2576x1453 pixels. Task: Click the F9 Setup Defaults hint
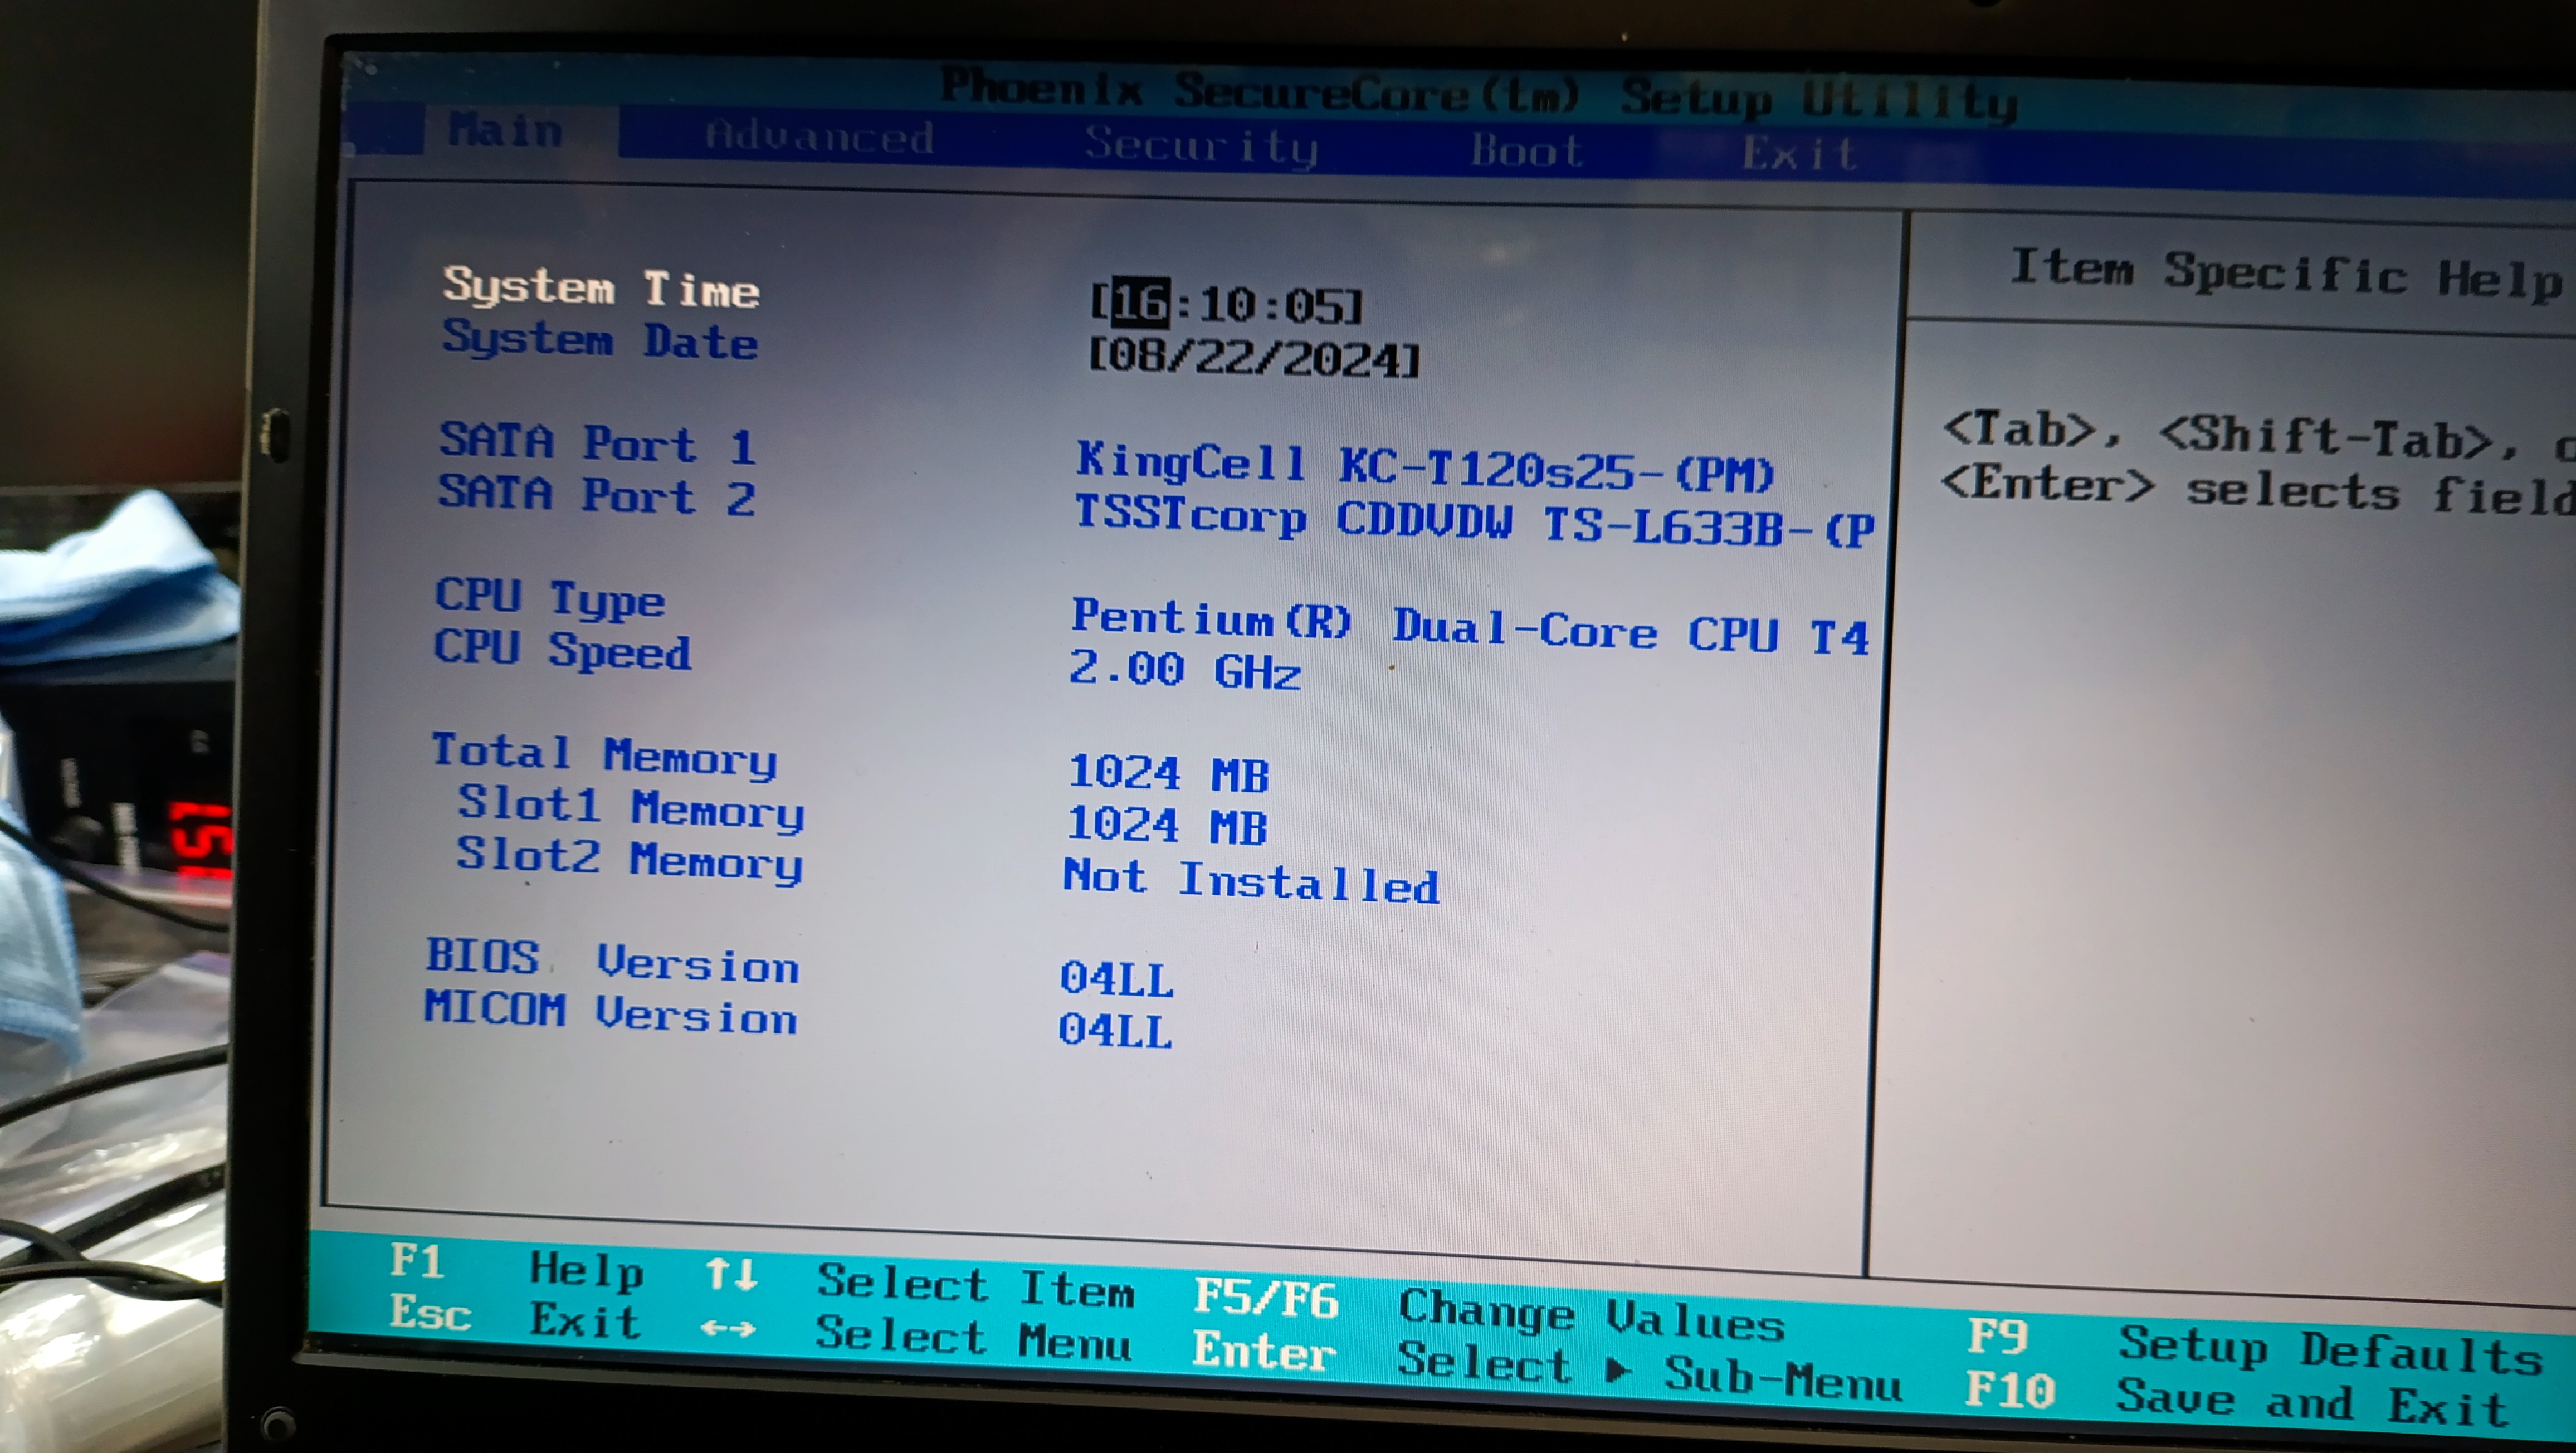tap(2255, 1347)
